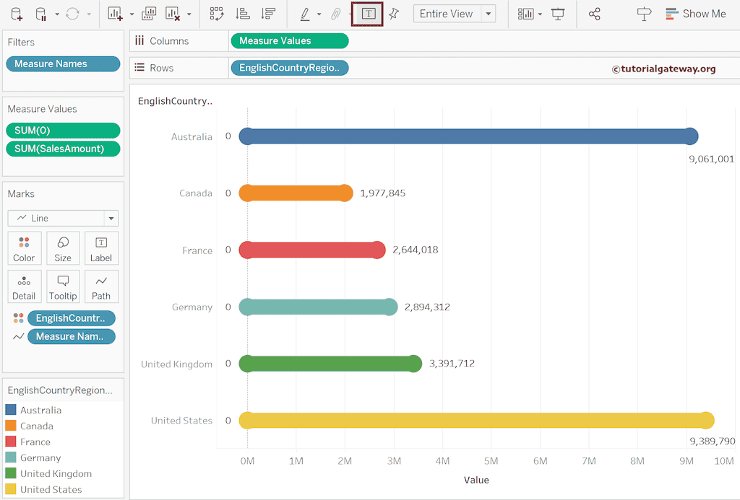740x500 pixels.
Task: Click the Sort Ascending toolbar icon
Action: pos(242,13)
